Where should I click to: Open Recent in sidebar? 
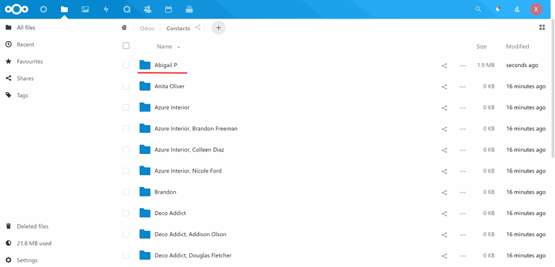pos(25,44)
